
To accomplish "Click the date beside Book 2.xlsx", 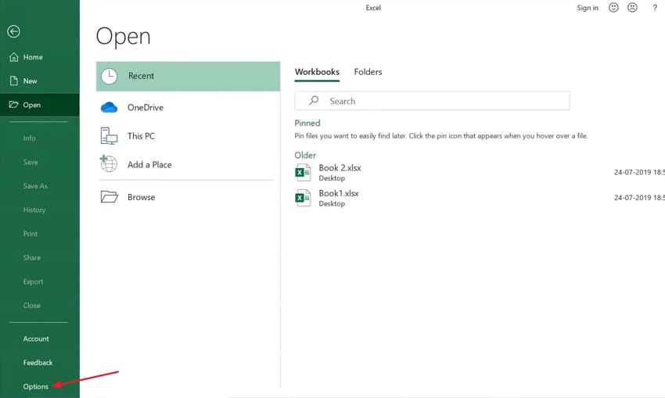I will pos(639,172).
